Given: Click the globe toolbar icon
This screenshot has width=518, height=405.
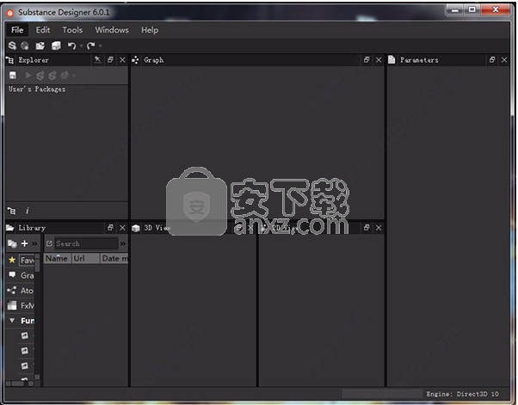Looking at the screenshot, I should [25, 46].
